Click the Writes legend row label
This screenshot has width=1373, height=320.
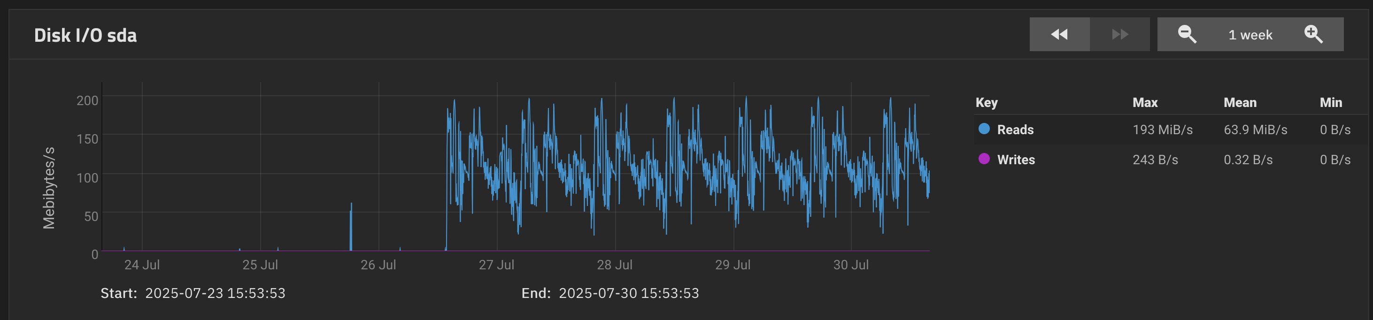1016,160
